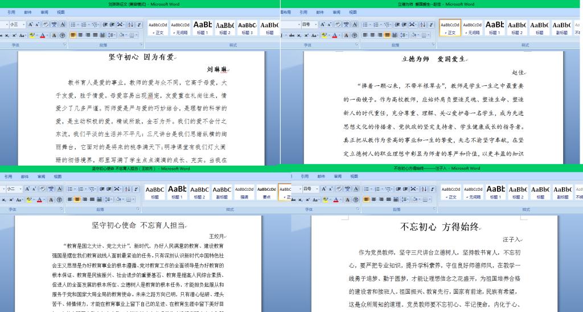Expand line spacing dropdown in top-right window
The image size is (583, 312).
tap(405, 35)
